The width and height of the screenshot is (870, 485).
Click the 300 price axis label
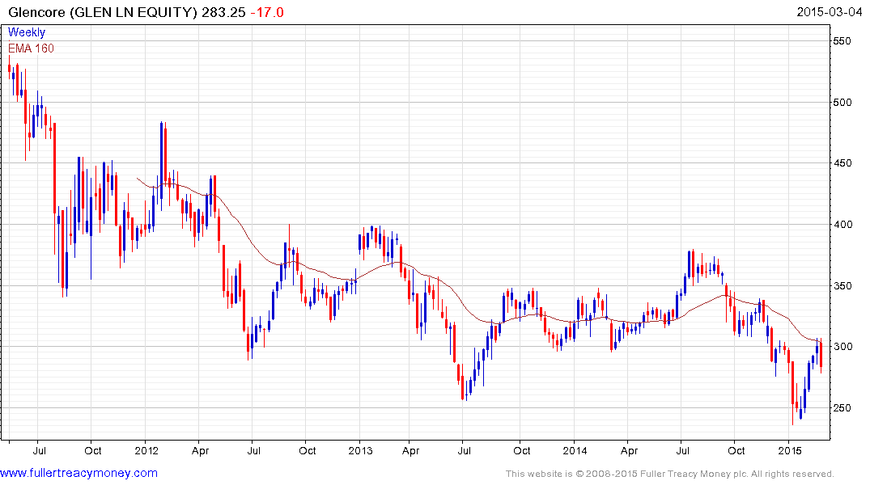842,347
